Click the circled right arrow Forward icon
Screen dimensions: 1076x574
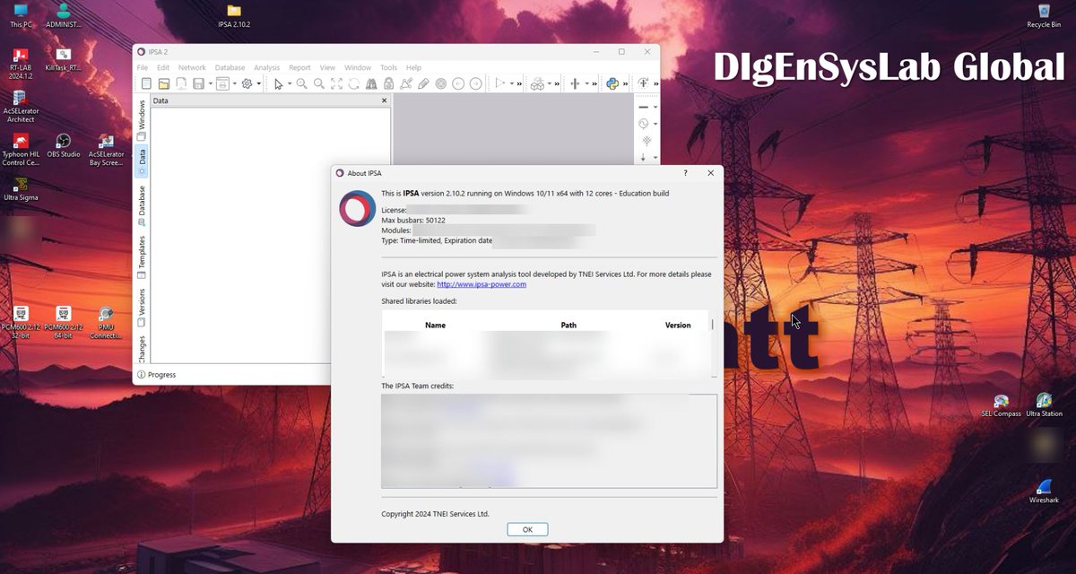tap(475, 83)
